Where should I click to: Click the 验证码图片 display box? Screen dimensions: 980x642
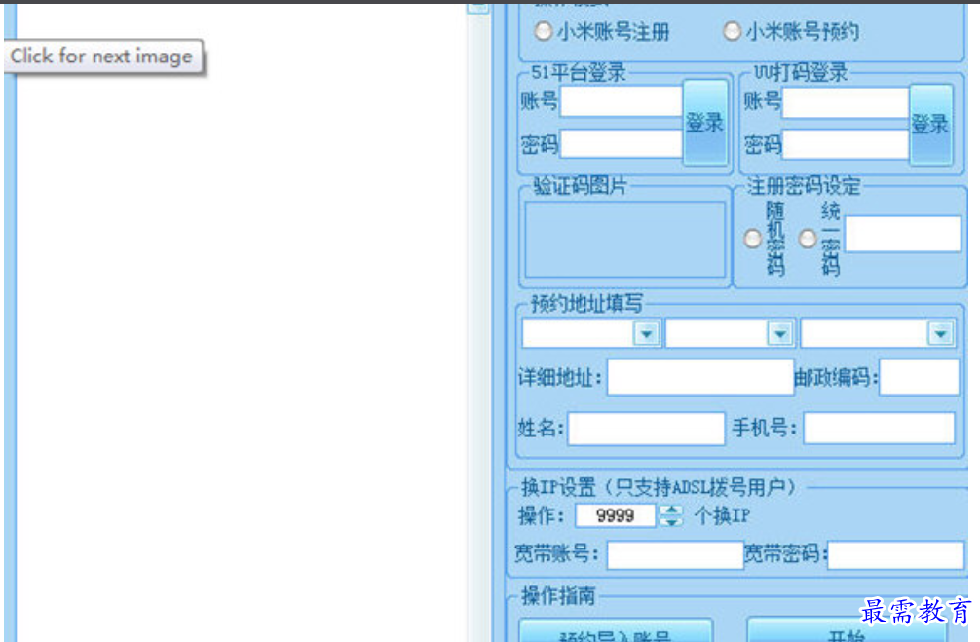pos(625,240)
